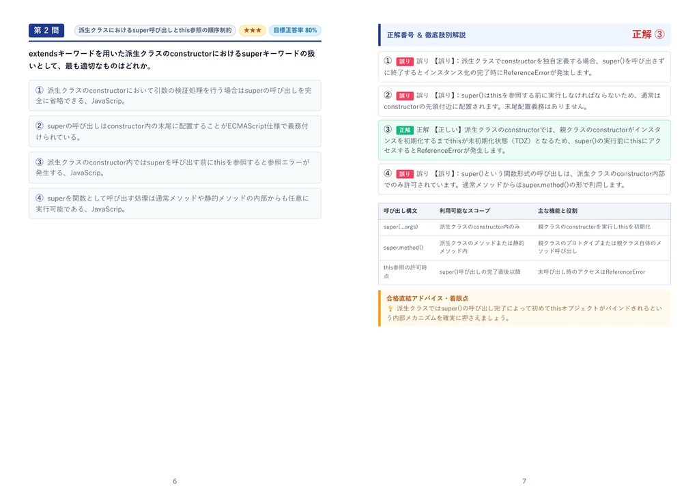Click the 正解番号 & 徹底肢別解説 header
Image resolution: width=699 pixels, height=496 pixels.
426,35
